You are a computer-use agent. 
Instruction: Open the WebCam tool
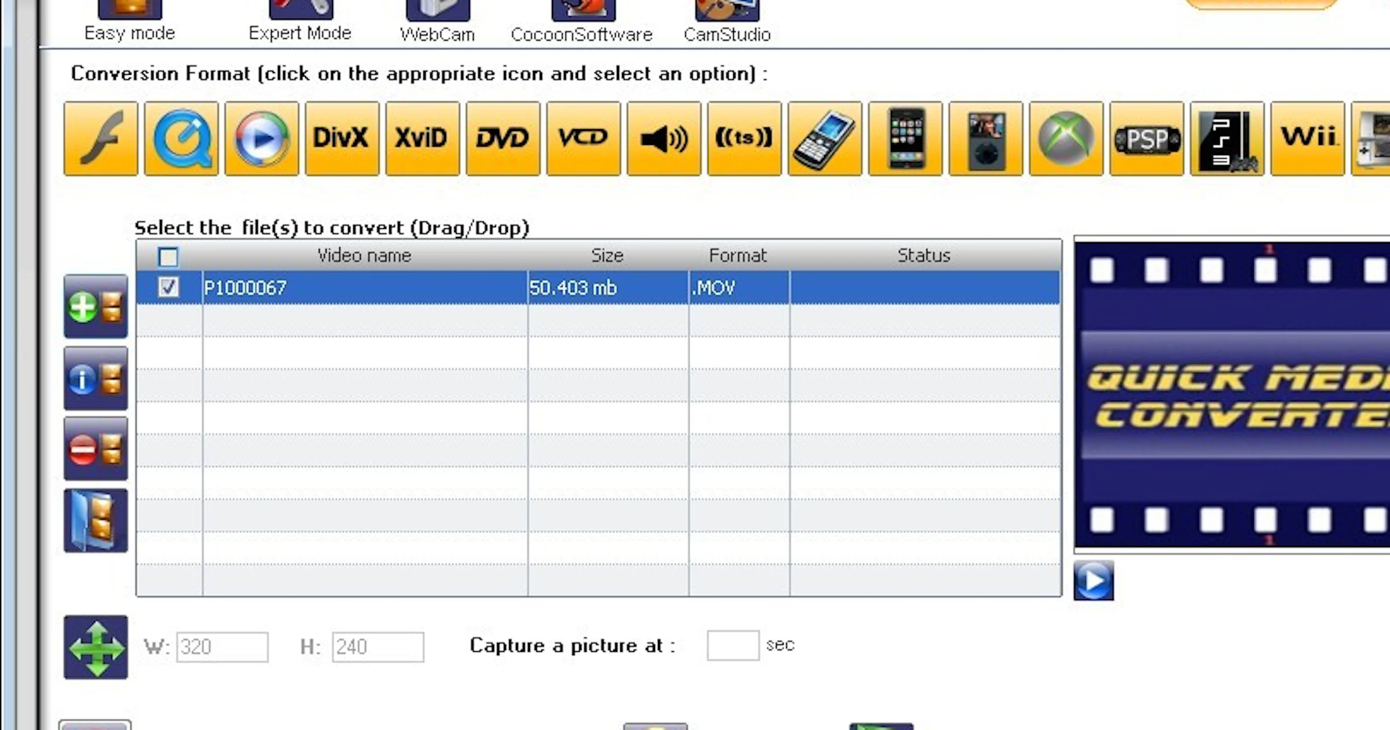438,21
